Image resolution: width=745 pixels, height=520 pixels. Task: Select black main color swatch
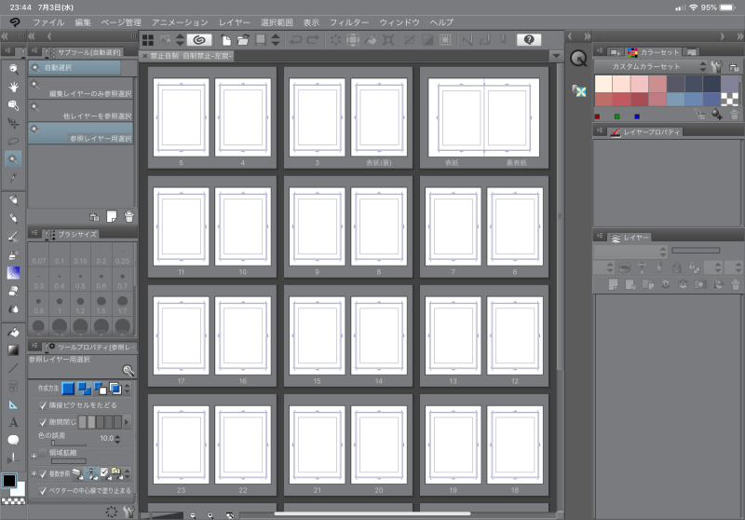click(9, 481)
